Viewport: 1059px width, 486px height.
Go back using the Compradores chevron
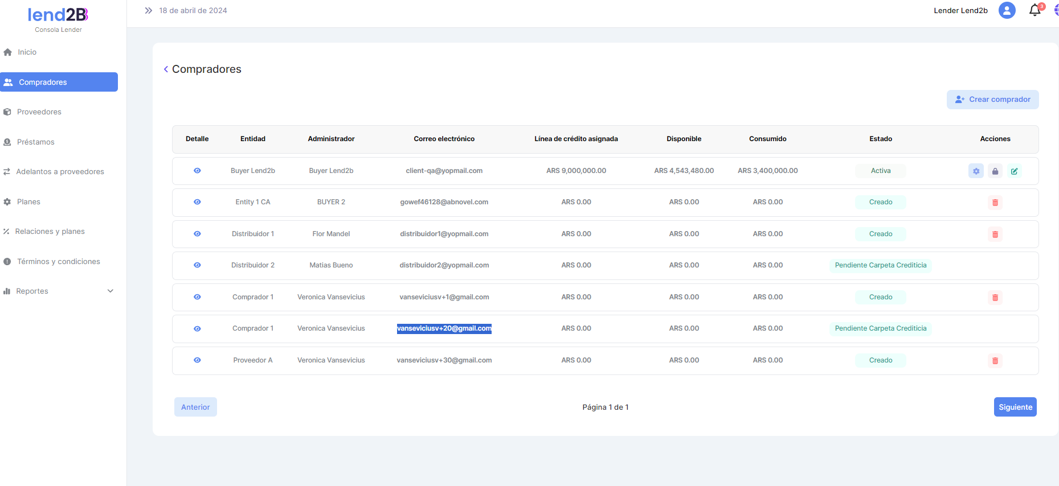tap(166, 69)
